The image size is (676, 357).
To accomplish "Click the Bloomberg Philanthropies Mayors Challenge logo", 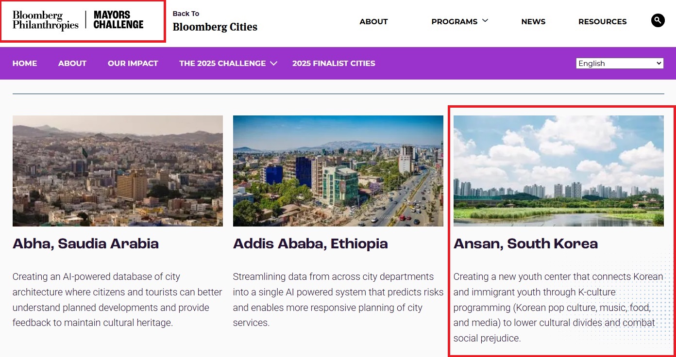I will click(78, 21).
